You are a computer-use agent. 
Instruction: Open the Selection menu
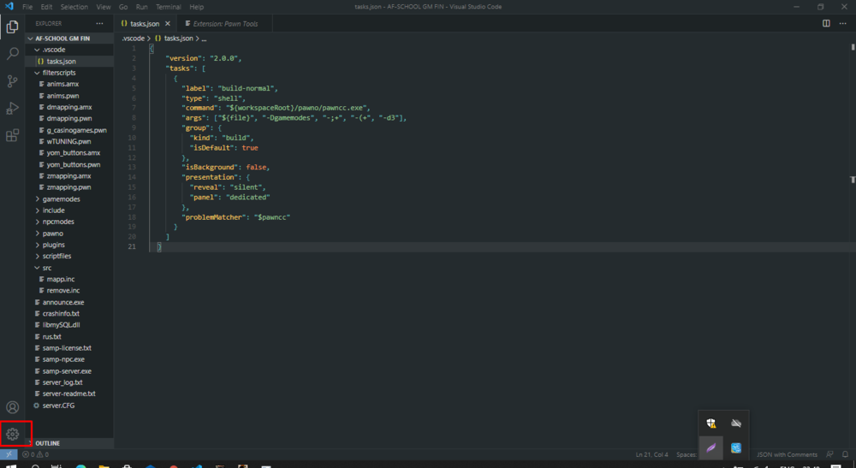74,7
